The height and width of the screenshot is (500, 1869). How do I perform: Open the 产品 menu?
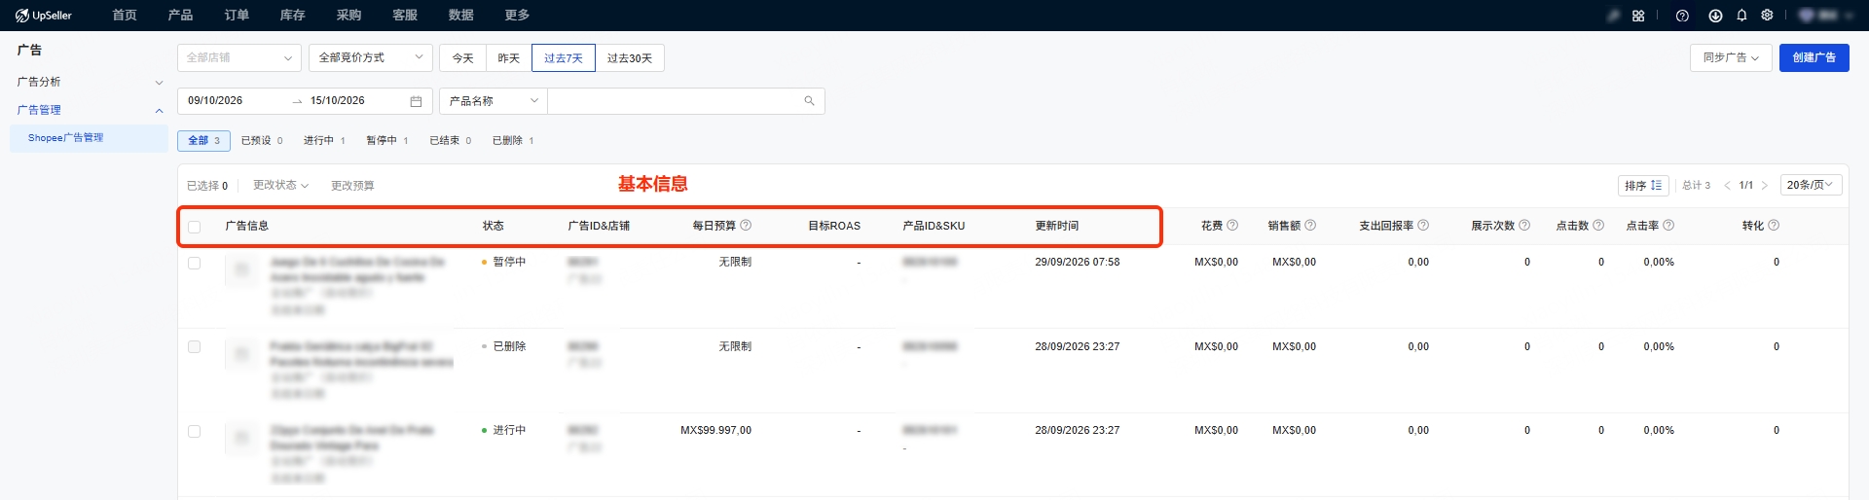(180, 16)
